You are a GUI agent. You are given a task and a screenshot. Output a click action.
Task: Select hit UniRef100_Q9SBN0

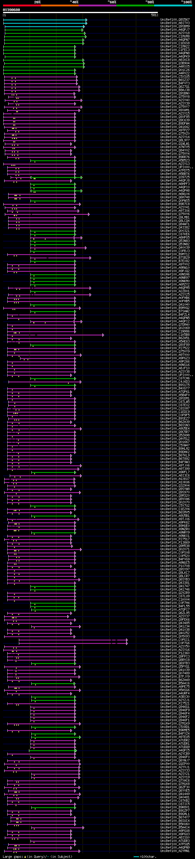[x=175, y=93]
